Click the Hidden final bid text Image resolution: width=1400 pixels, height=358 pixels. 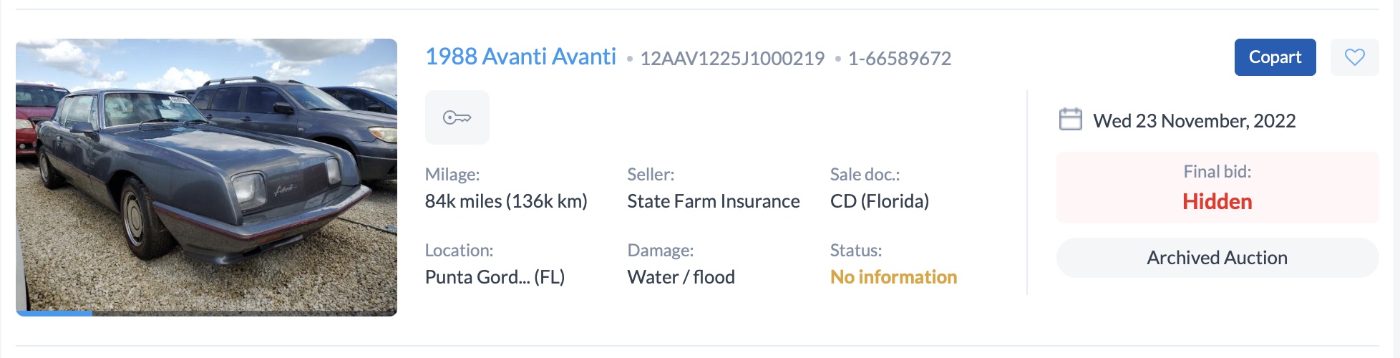point(1217,202)
